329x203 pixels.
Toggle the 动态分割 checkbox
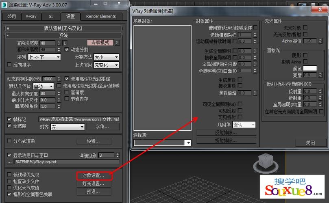pos(68,50)
